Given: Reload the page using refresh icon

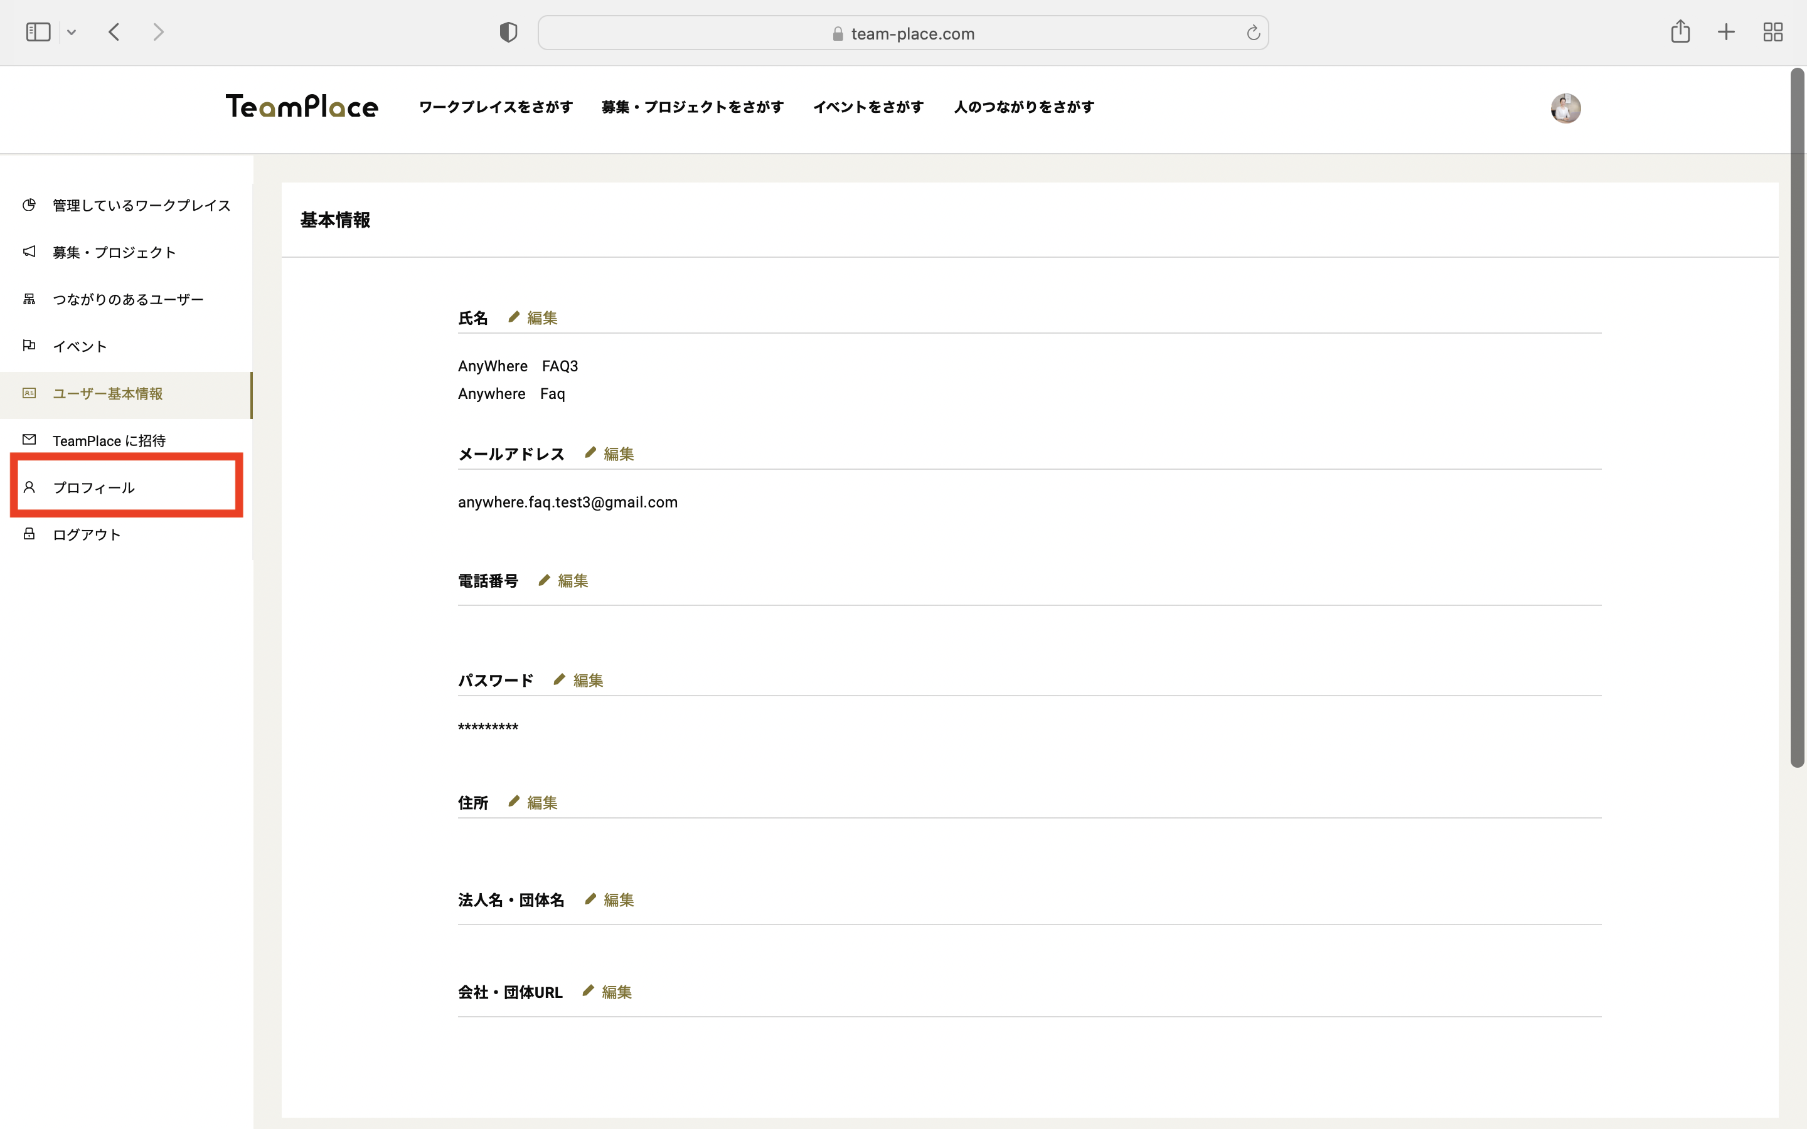Looking at the screenshot, I should [1253, 33].
